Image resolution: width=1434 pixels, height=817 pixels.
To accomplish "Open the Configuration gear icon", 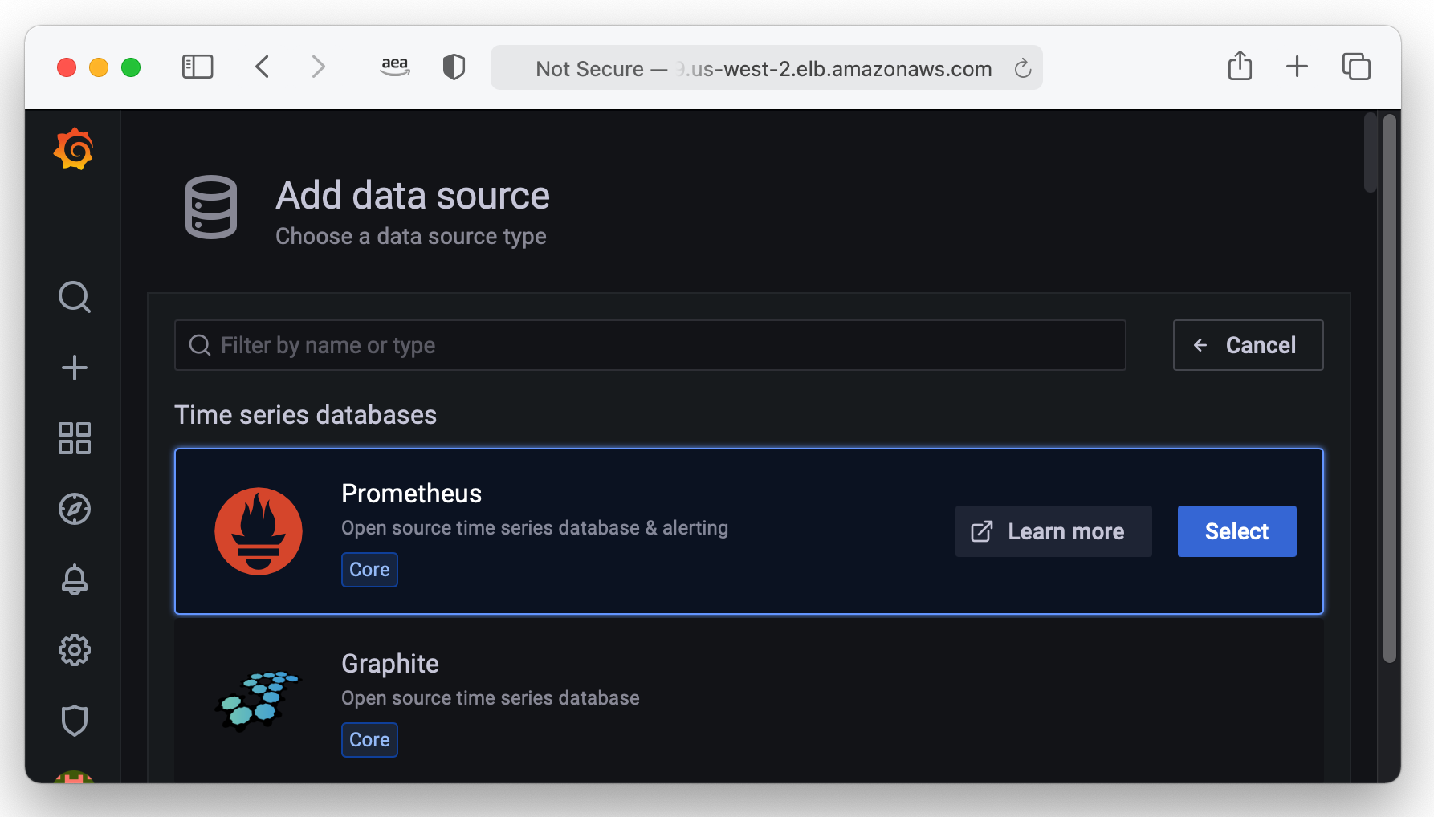I will [x=75, y=650].
